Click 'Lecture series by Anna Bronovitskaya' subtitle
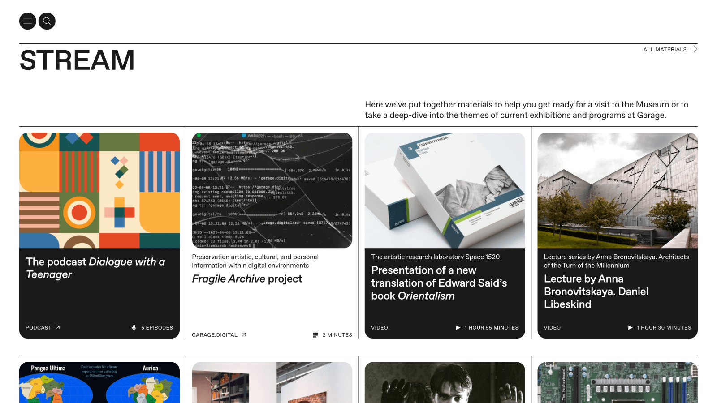 pos(616,261)
